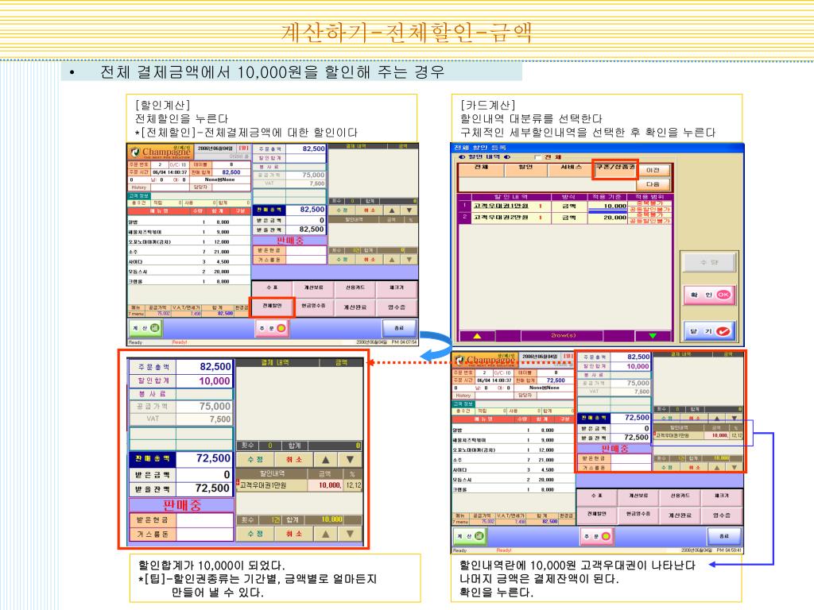814x610 pixels.
Task: Select the 고객우대권2만원 row in discount list
Action: (565, 218)
